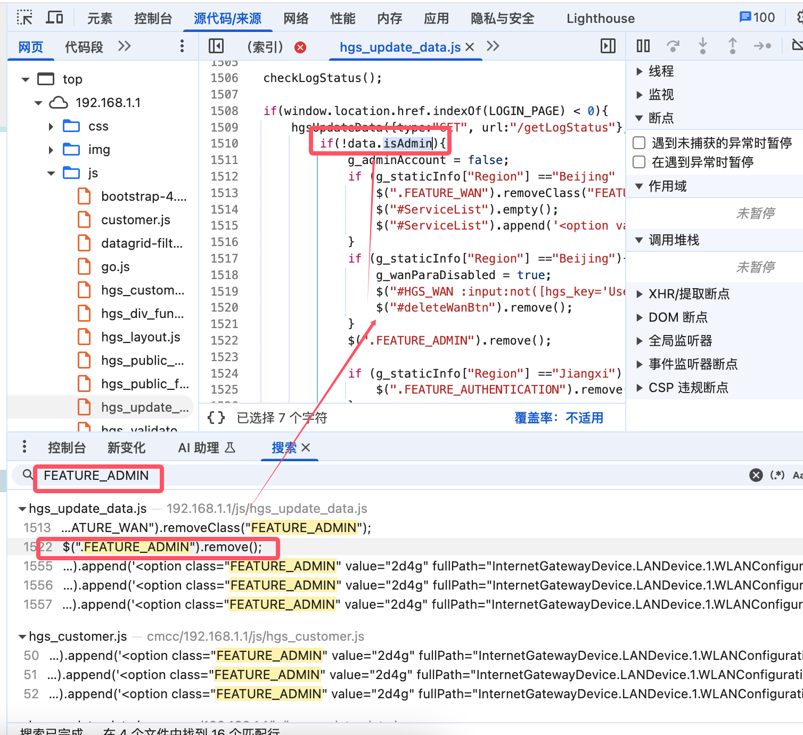Click the 192.168.1.1 cloud domain icon
Image resolution: width=803 pixels, height=735 pixels.
(x=59, y=103)
